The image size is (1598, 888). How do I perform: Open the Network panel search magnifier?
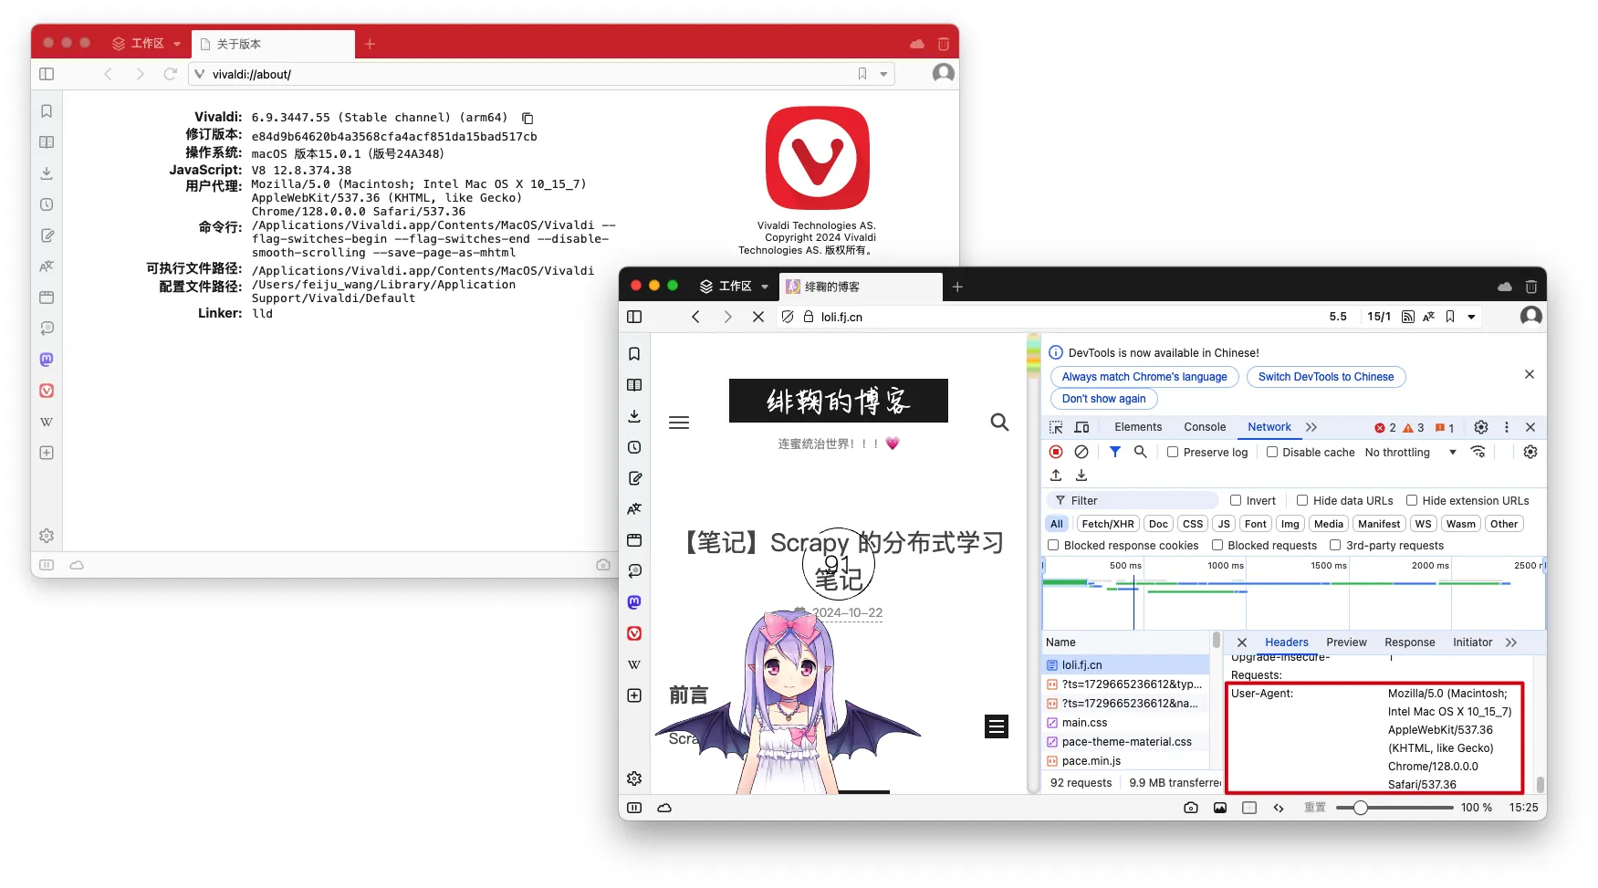(1141, 452)
